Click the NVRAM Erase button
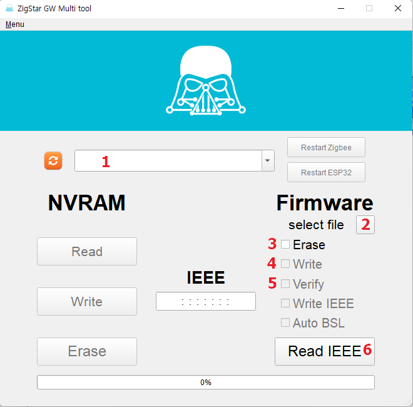Viewport: 413px width, 407px height. click(x=87, y=351)
